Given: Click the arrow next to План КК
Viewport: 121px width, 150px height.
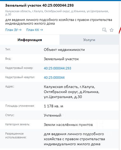Looking at the screenshot, I should click(41, 30).
